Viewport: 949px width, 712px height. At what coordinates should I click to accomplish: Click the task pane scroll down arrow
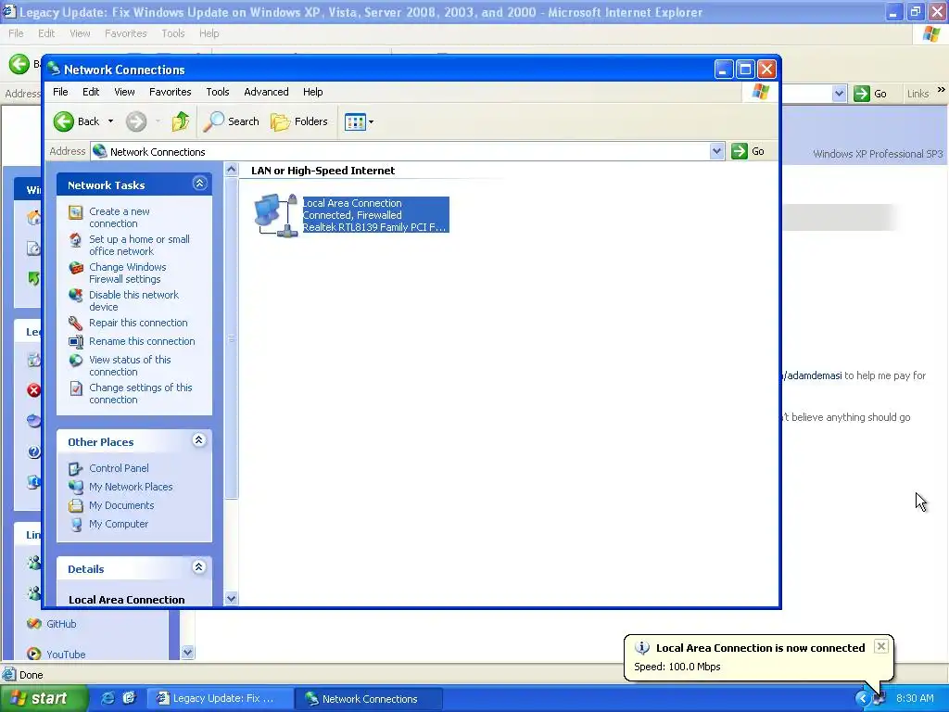point(231,599)
